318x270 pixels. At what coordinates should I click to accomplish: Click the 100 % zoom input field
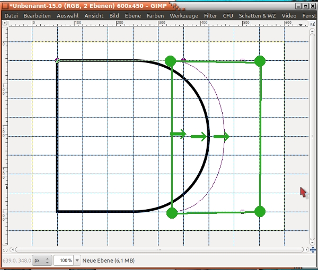point(64,260)
